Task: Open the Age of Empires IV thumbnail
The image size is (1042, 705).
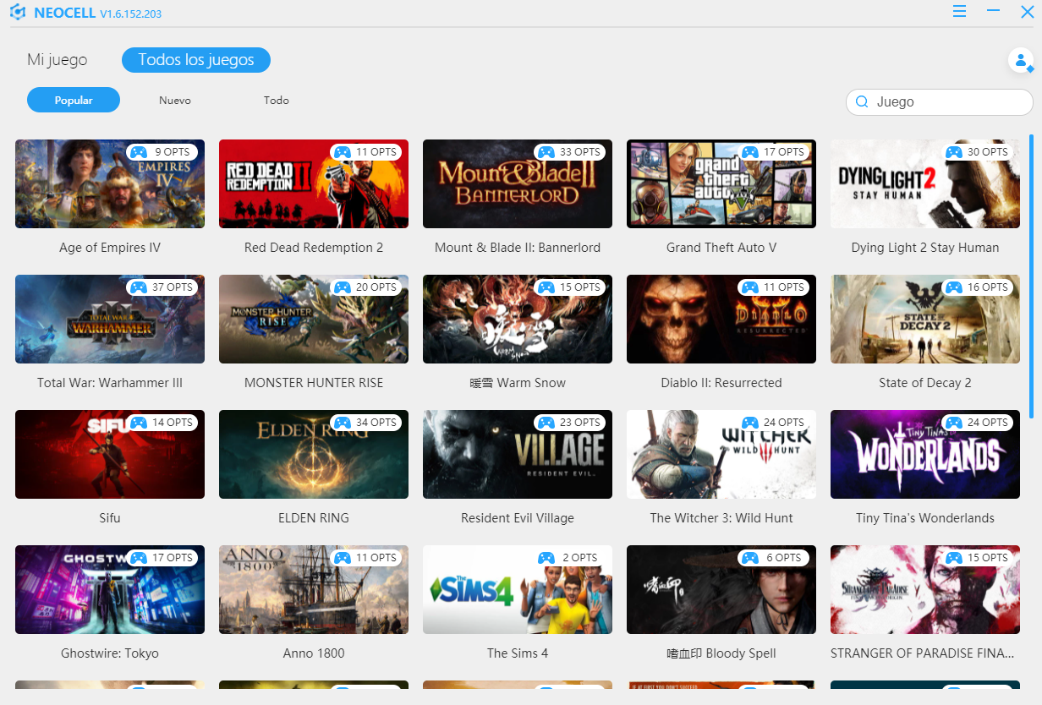Action: click(x=110, y=184)
